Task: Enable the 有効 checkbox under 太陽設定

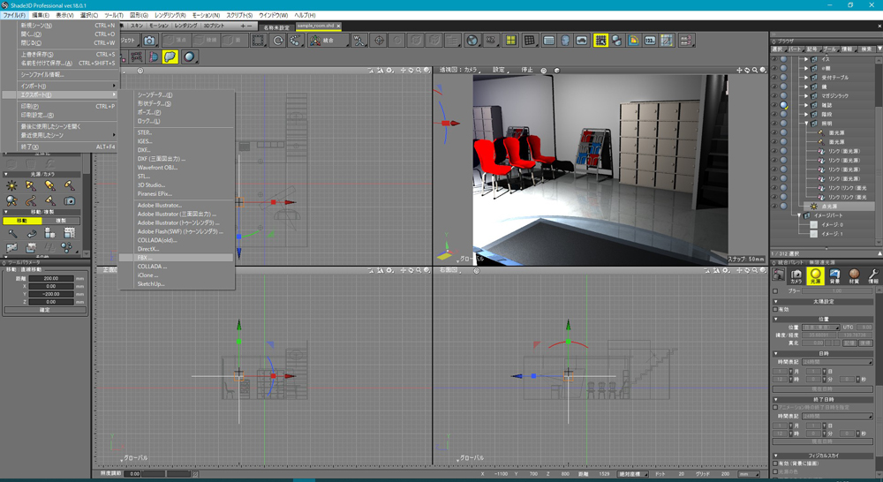Action: point(776,310)
